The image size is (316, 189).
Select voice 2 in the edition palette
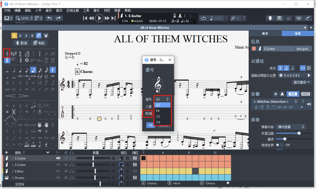click(20, 35)
